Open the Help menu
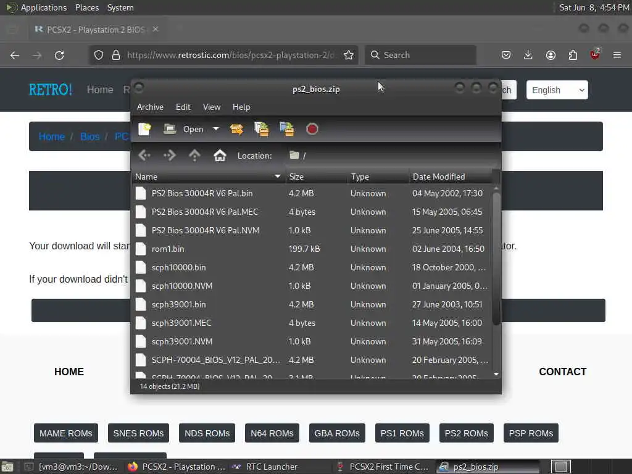This screenshot has width=632, height=474. pyautogui.click(x=241, y=107)
